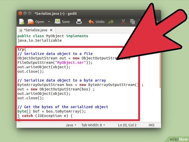Screen dimensions: 189x142
Task: Select the *Serialize.java tab
Action: [36, 30]
